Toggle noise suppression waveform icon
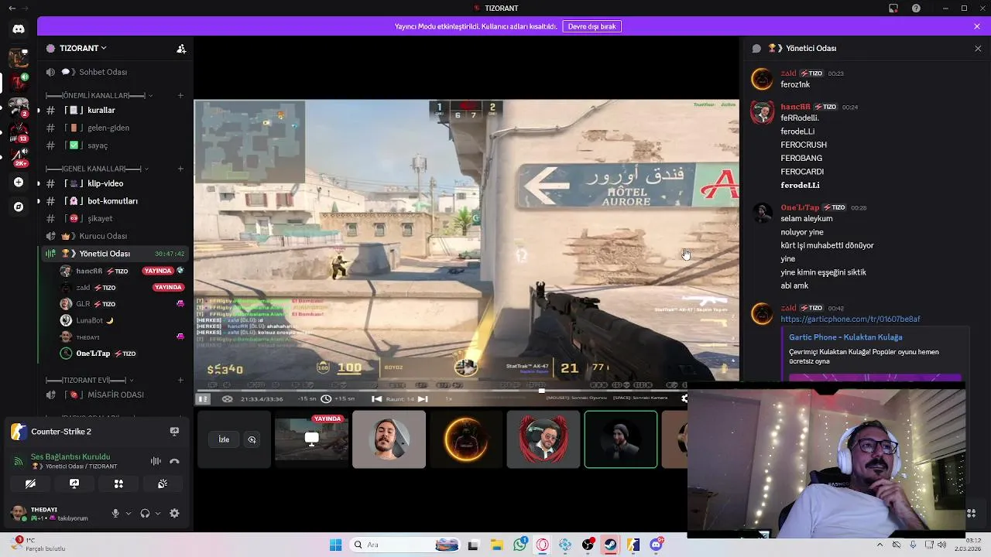Viewport: 991px width, 557px height. (156, 461)
